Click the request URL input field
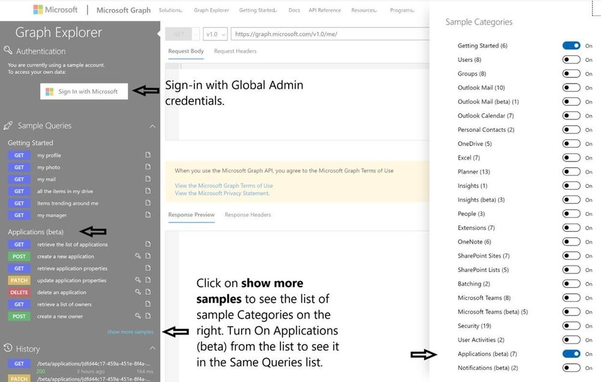The image size is (601, 382). (330, 34)
